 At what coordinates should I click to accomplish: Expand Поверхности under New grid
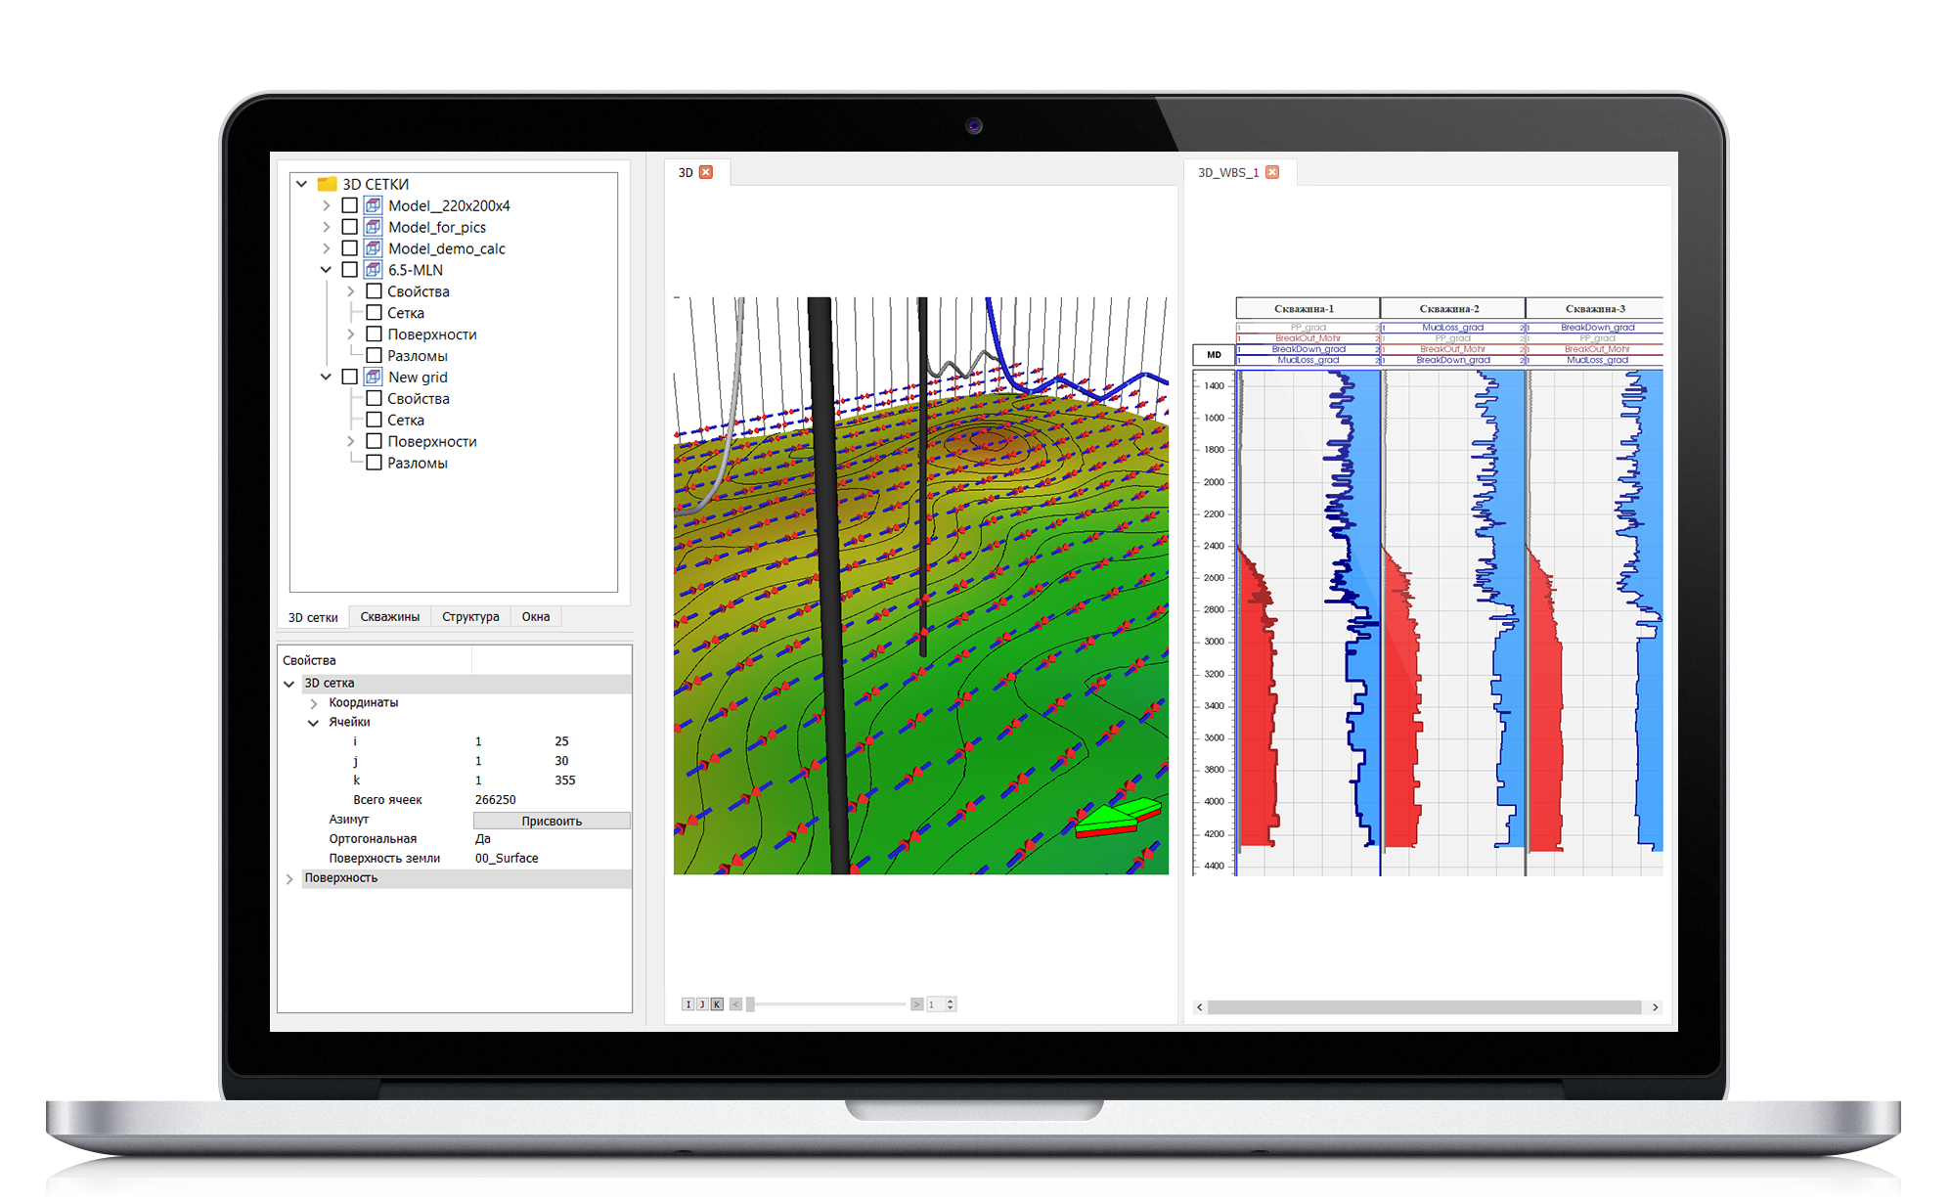(x=350, y=441)
